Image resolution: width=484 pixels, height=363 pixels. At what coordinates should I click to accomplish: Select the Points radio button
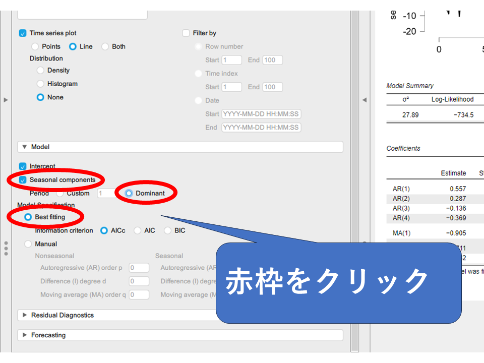[x=35, y=46]
